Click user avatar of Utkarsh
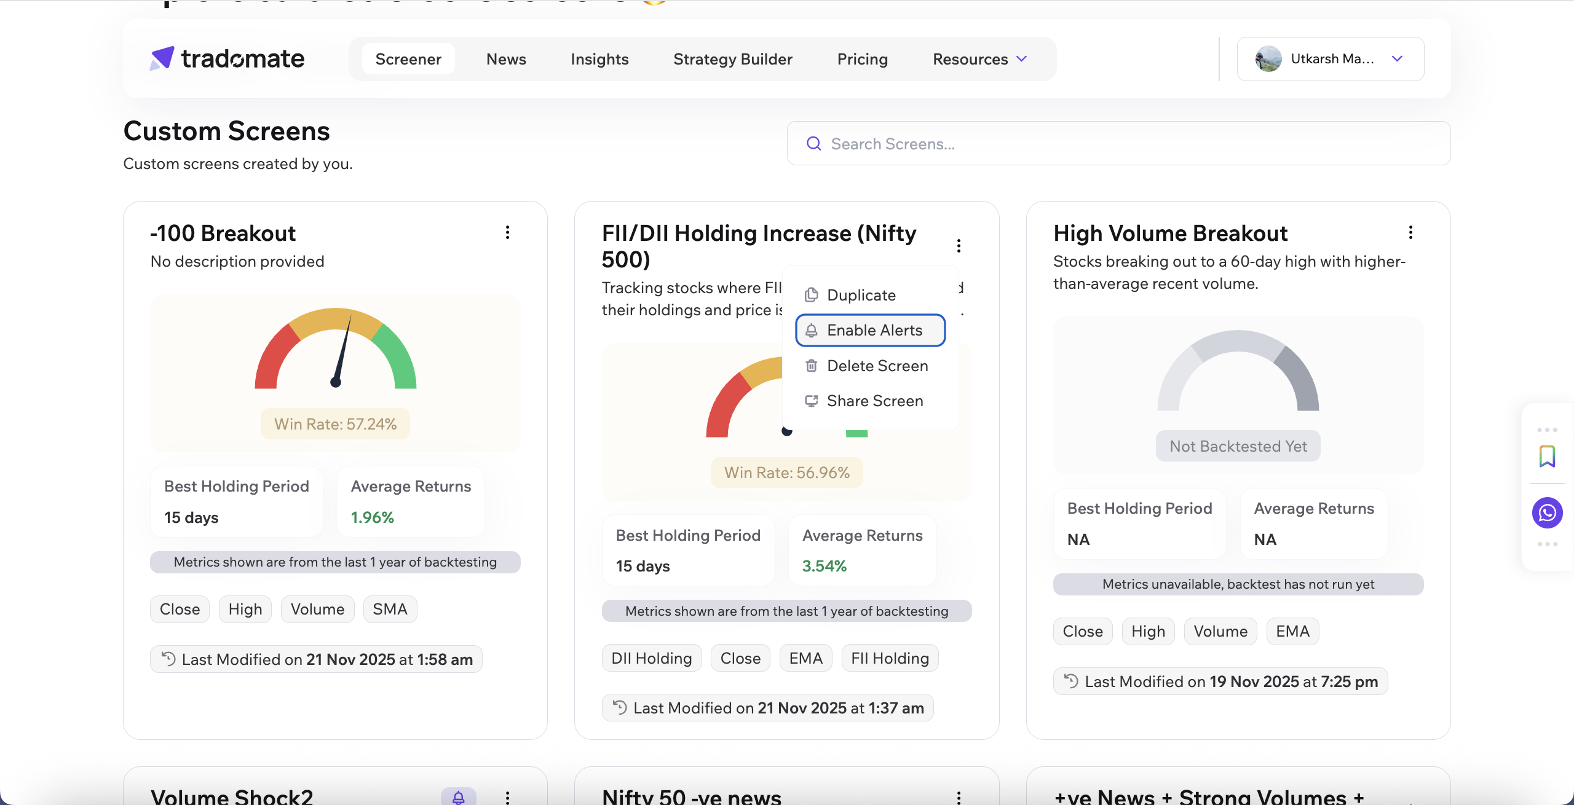1574x805 pixels. 1268,59
